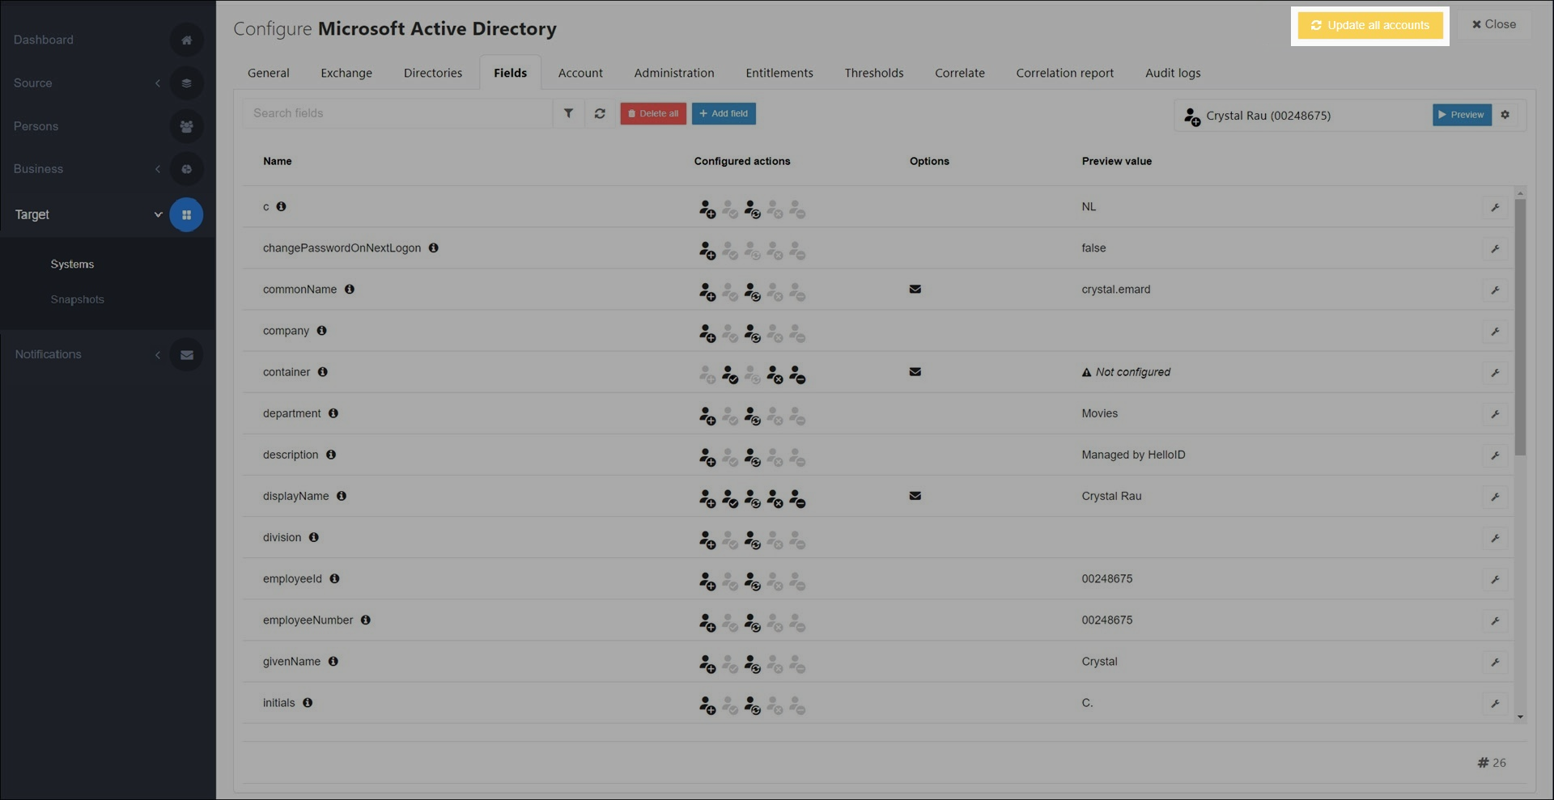Go to the Administration tab
This screenshot has height=800, width=1554.
(x=674, y=73)
